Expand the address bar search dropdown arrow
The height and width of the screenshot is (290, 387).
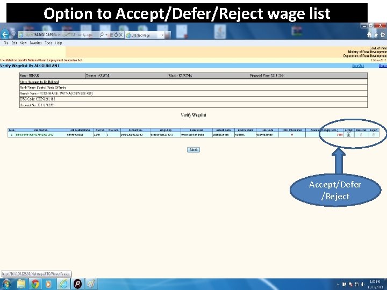pos(106,35)
